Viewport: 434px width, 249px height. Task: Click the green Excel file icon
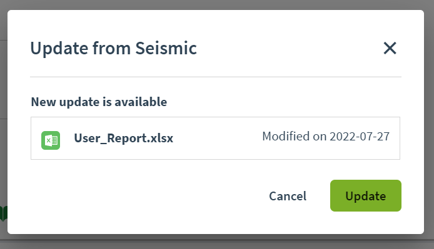51,140
